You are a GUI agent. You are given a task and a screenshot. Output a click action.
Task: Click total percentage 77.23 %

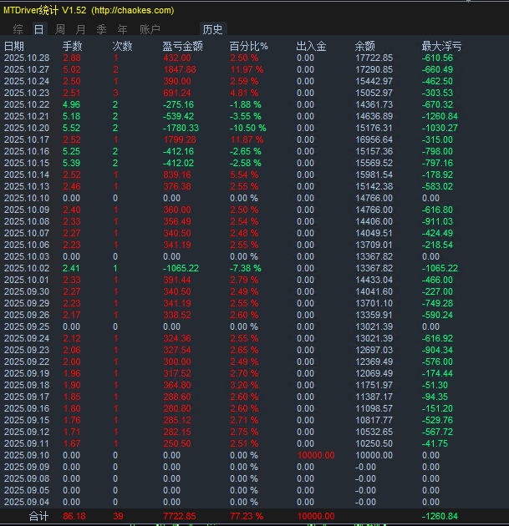247,516
